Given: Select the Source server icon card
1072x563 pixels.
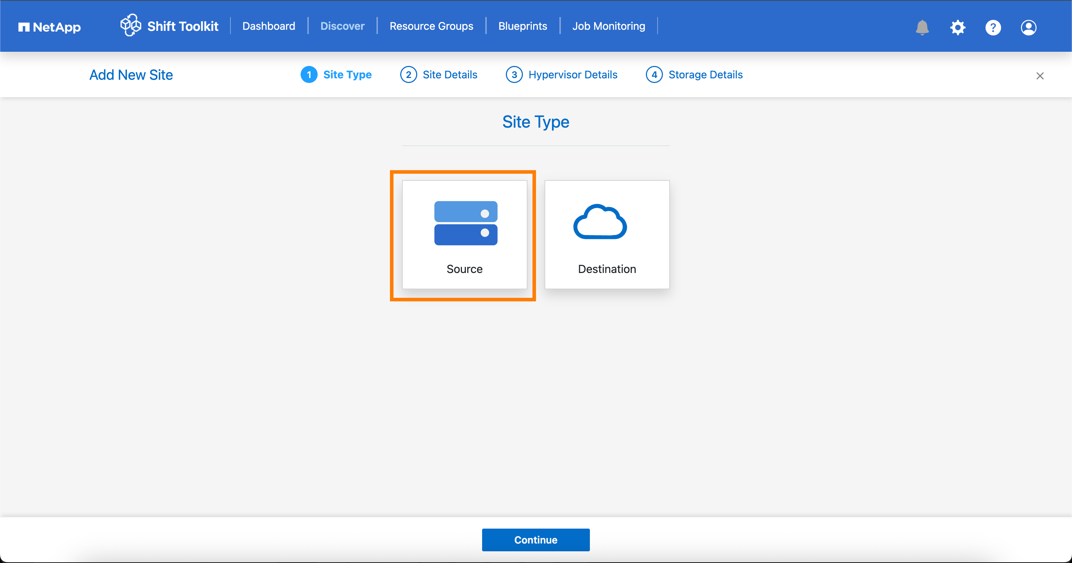Looking at the screenshot, I should pos(464,235).
